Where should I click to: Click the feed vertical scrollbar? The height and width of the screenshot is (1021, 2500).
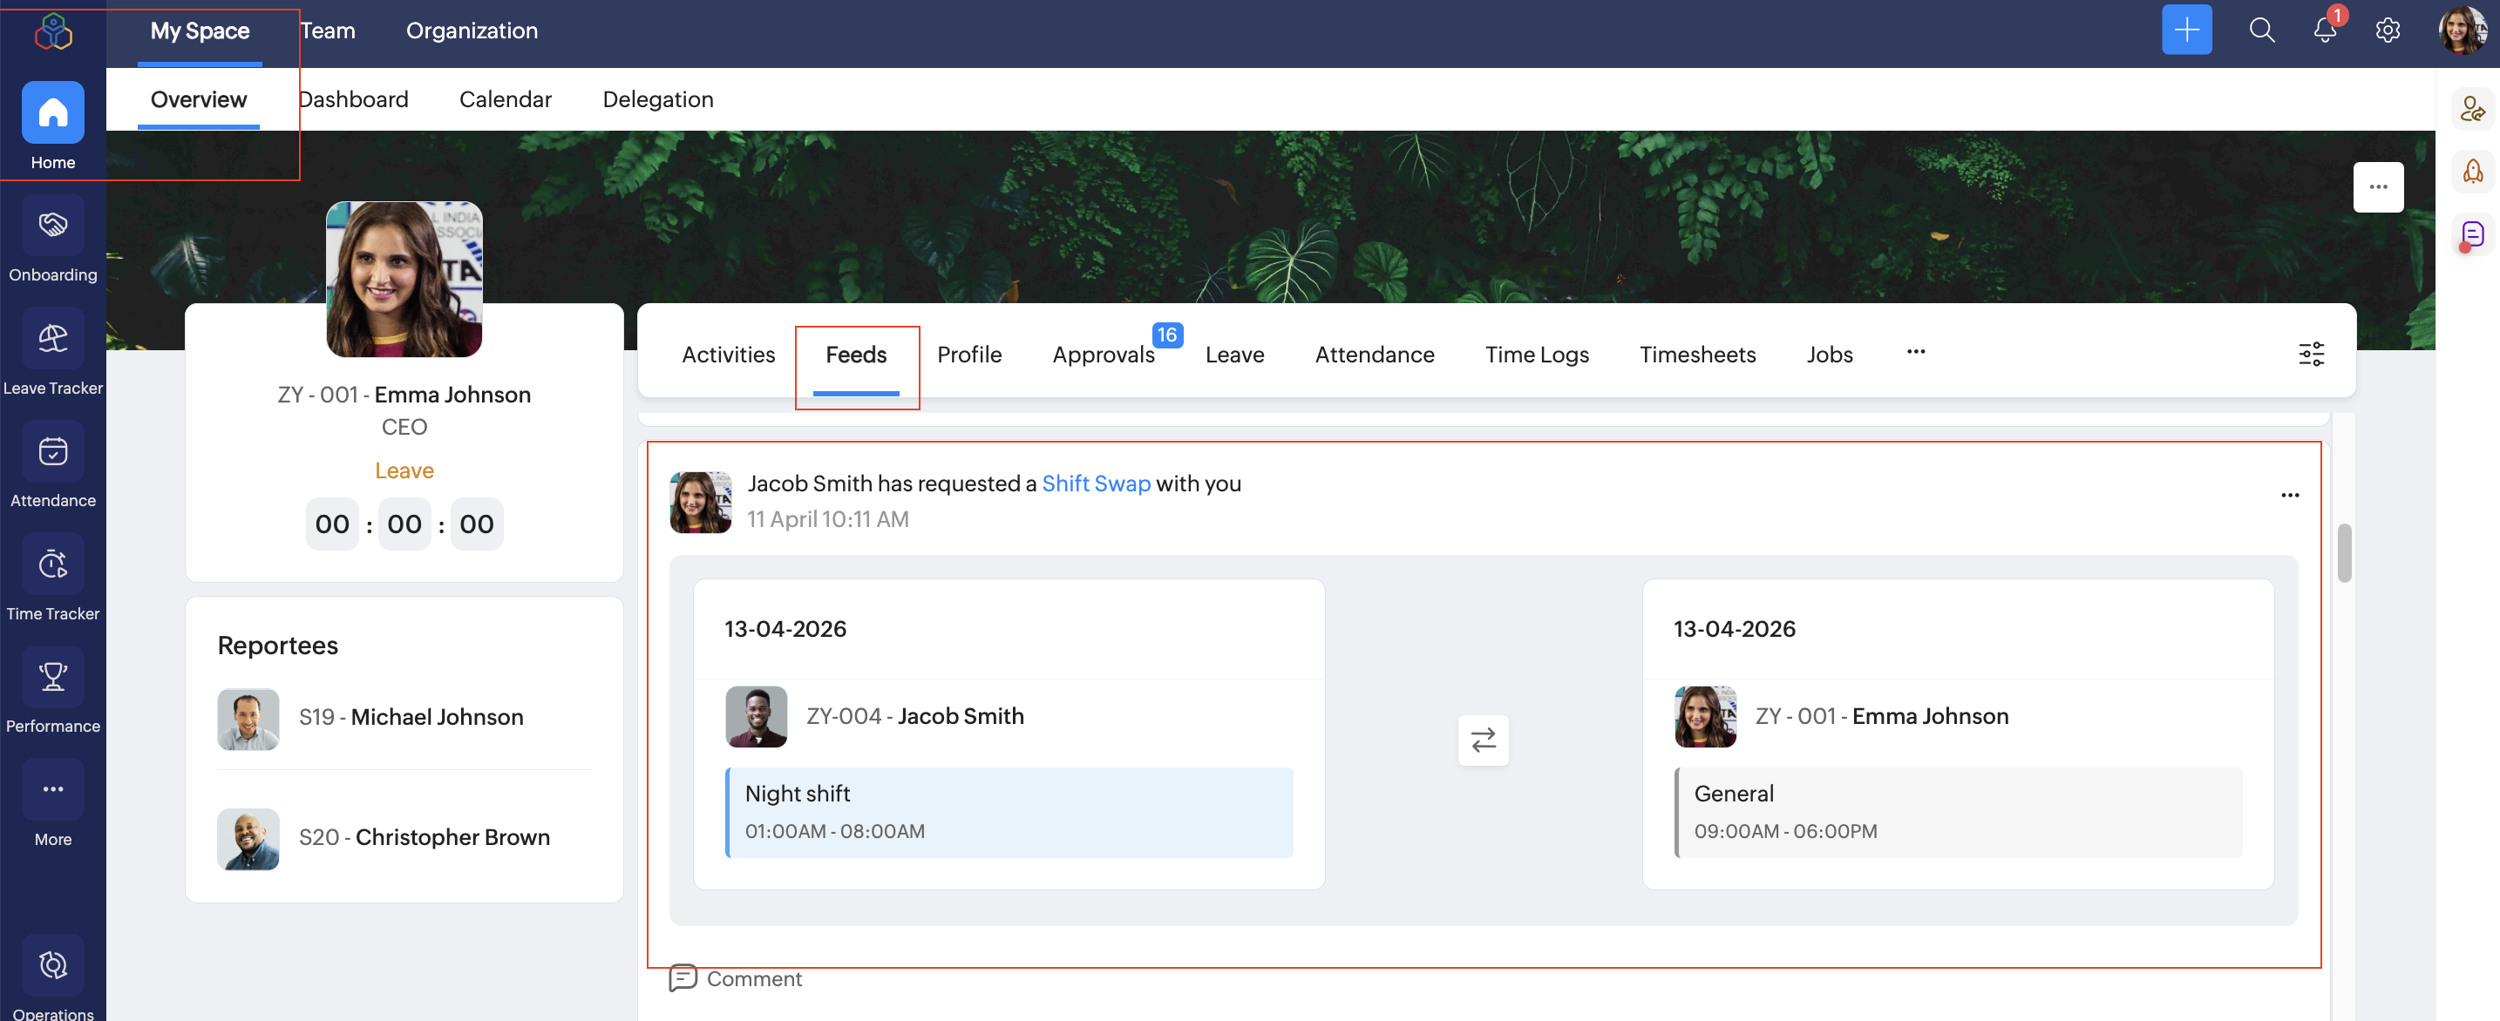[x=2344, y=554]
